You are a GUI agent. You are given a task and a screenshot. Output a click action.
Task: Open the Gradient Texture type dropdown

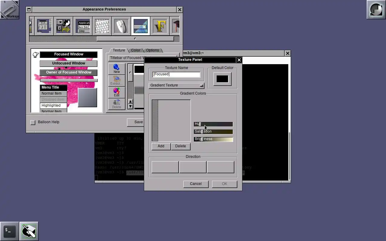click(176, 85)
